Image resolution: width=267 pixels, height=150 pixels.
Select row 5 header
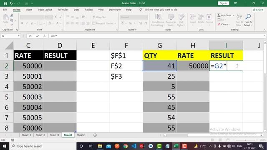tap(7, 97)
